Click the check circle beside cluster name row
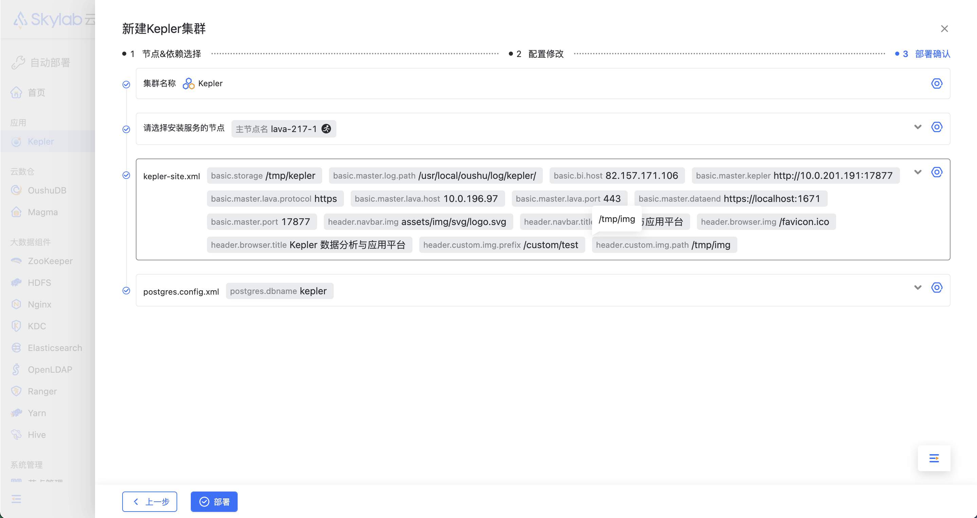This screenshot has width=977, height=518. pyautogui.click(x=126, y=84)
